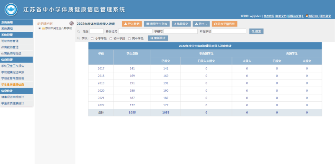The image size is (335, 164).
Task: Open the 客服QQ link
Action: click(x=313, y=16)
